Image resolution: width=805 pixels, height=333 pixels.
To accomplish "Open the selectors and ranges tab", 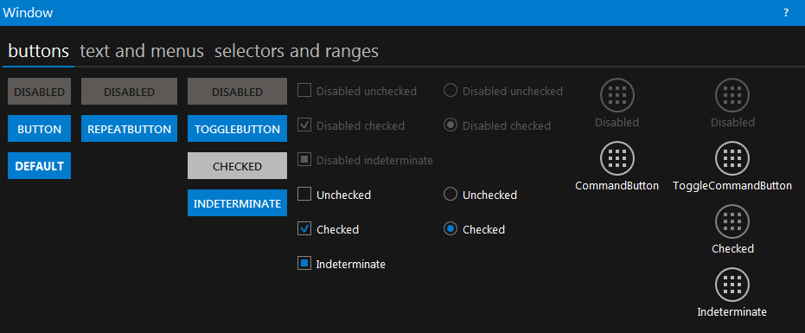I will point(297,51).
